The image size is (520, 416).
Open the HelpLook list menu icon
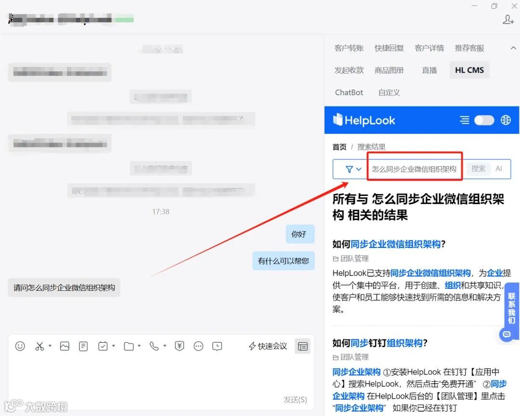[x=464, y=120]
